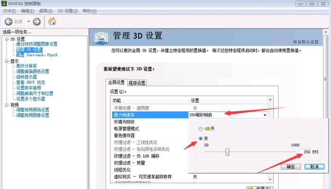Select the 环境光吸收 row

150,122
